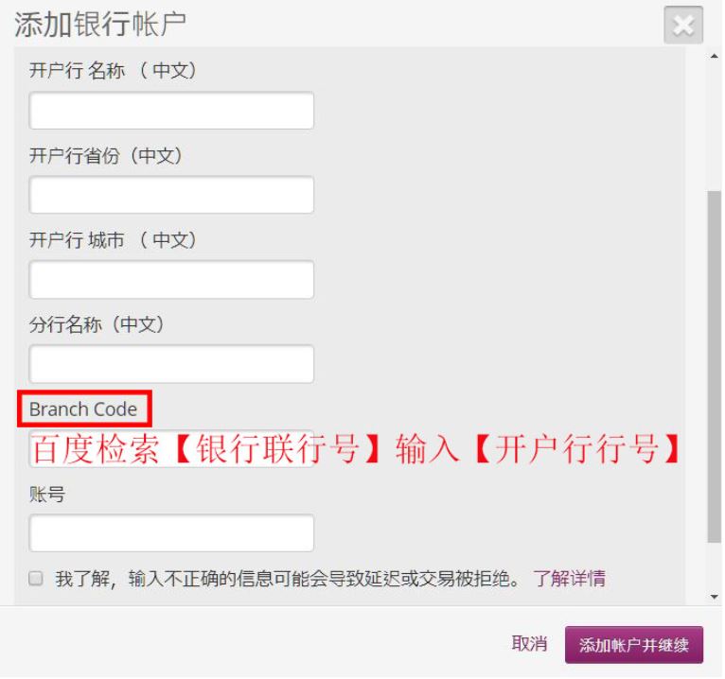The width and height of the screenshot is (725, 679).
Task: Focus the 分行名称 input field
Action: click(171, 365)
